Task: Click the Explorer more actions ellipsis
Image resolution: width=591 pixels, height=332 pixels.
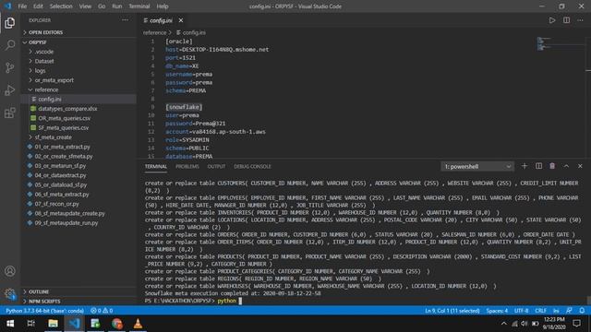Action: [125, 20]
